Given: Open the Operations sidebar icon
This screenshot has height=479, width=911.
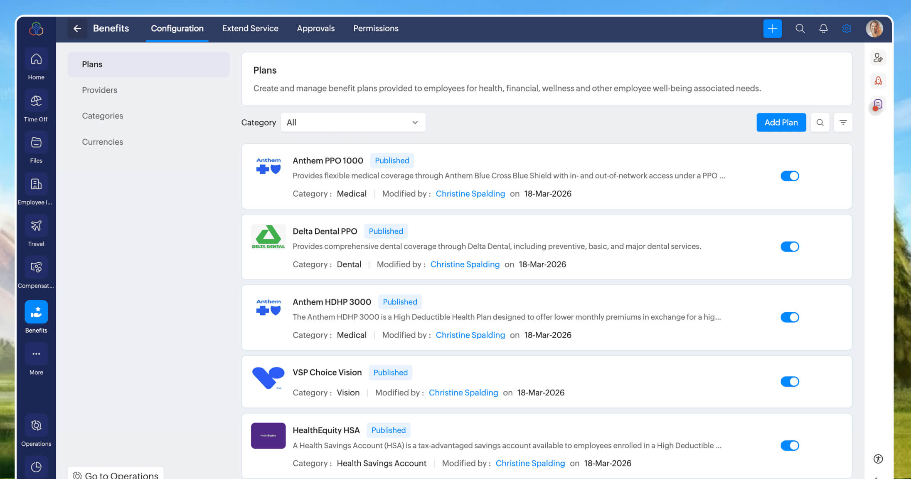Looking at the screenshot, I should 36,425.
